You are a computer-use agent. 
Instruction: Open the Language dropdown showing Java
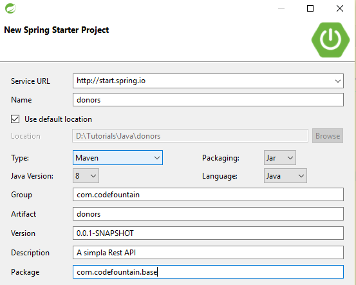pos(285,175)
